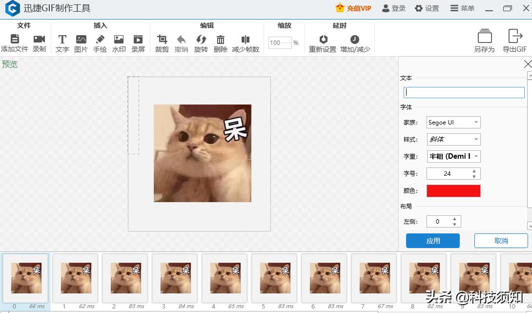
Task: Expand the 样式 font style dropdown
Action: coord(453,139)
